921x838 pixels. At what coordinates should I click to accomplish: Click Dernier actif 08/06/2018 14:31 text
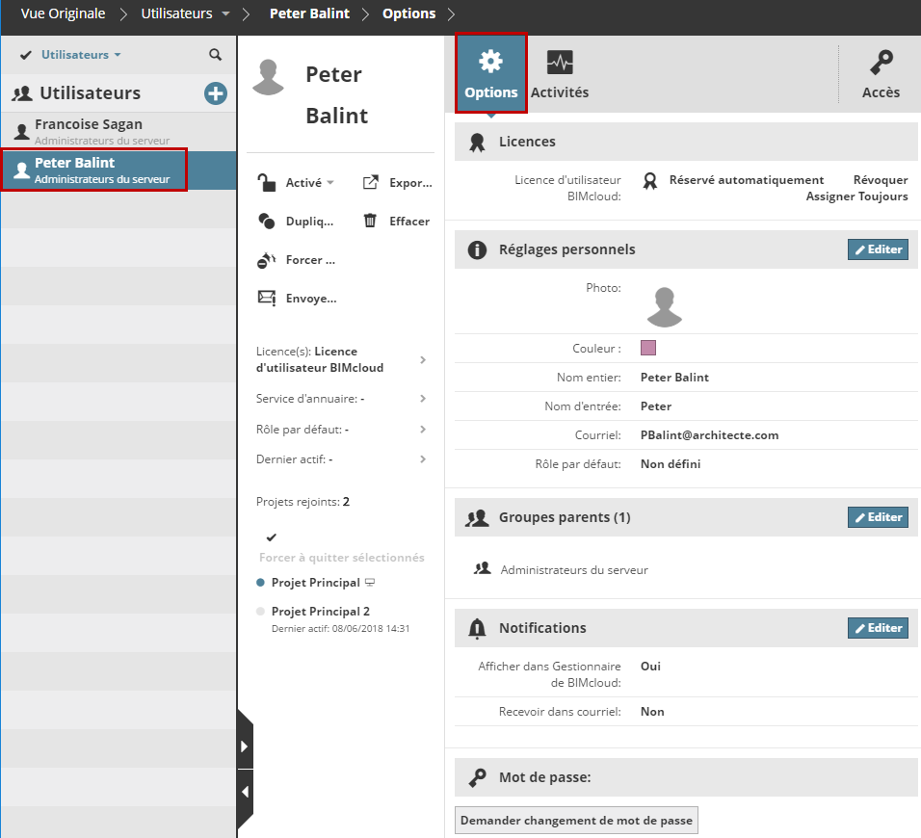pos(341,628)
